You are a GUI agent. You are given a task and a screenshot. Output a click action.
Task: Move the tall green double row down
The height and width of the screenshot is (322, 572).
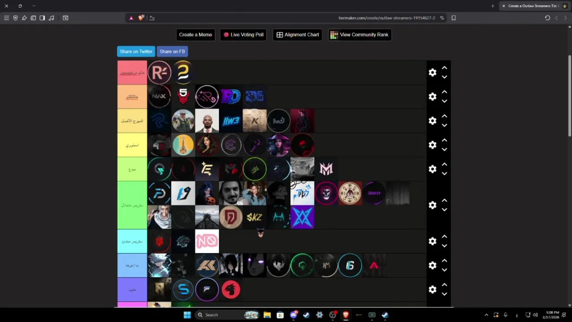point(444,210)
